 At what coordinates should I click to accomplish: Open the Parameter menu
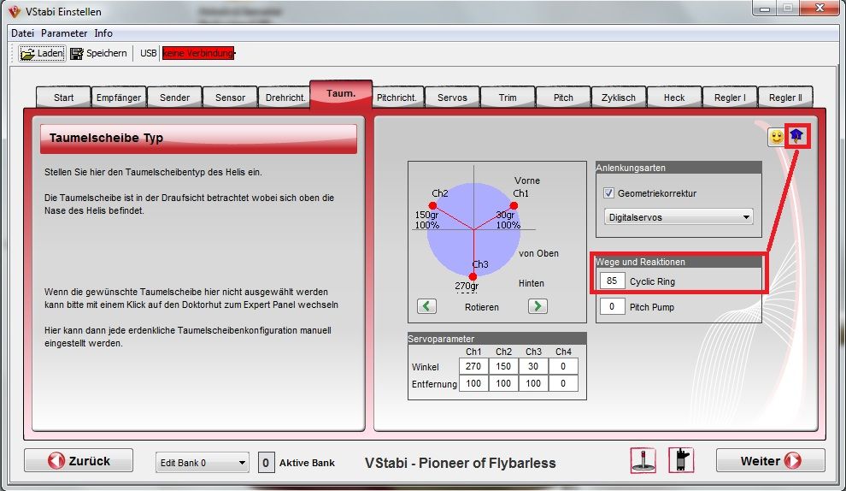coord(64,33)
